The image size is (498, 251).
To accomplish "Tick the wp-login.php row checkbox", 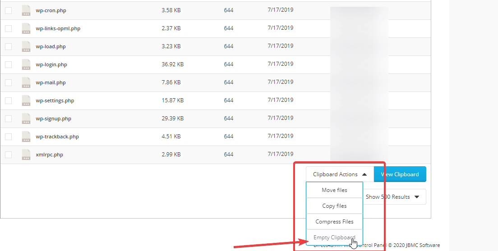I will coord(9,64).
